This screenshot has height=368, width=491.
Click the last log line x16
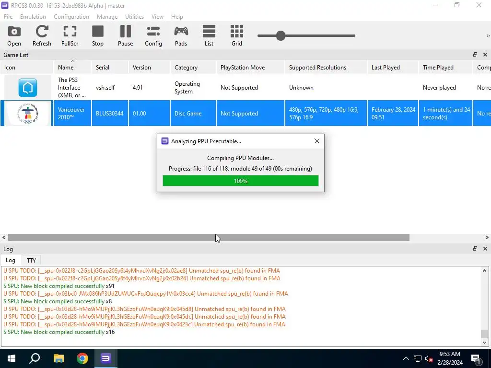pyautogui.click(x=59, y=332)
